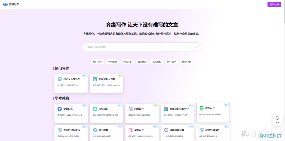Screen dimensions: 285x141
Task: Click the 齐缘写作 logo icon
Action: click(6, 4)
